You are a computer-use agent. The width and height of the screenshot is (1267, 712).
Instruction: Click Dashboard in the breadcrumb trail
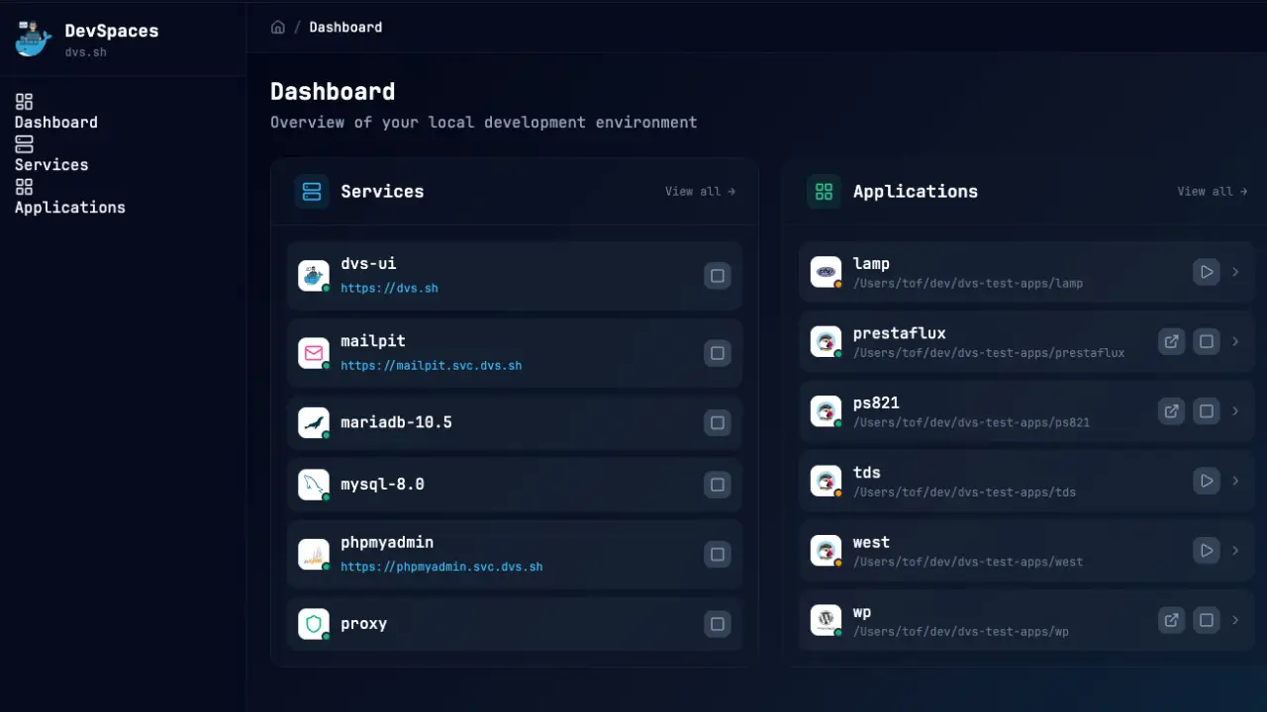pos(344,27)
